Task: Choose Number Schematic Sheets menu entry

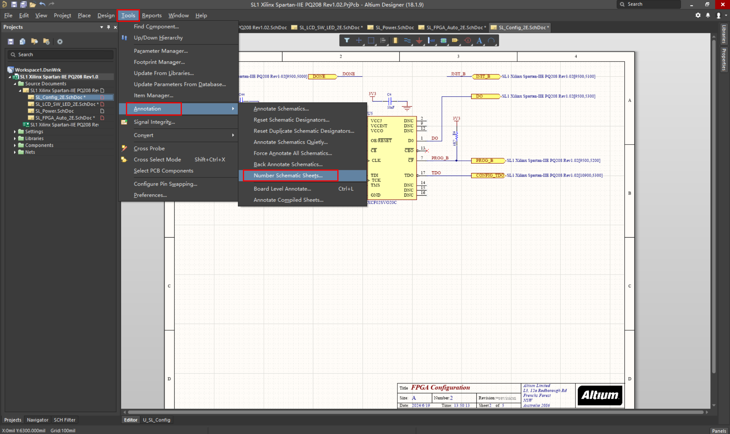Action: coord(288,175)
